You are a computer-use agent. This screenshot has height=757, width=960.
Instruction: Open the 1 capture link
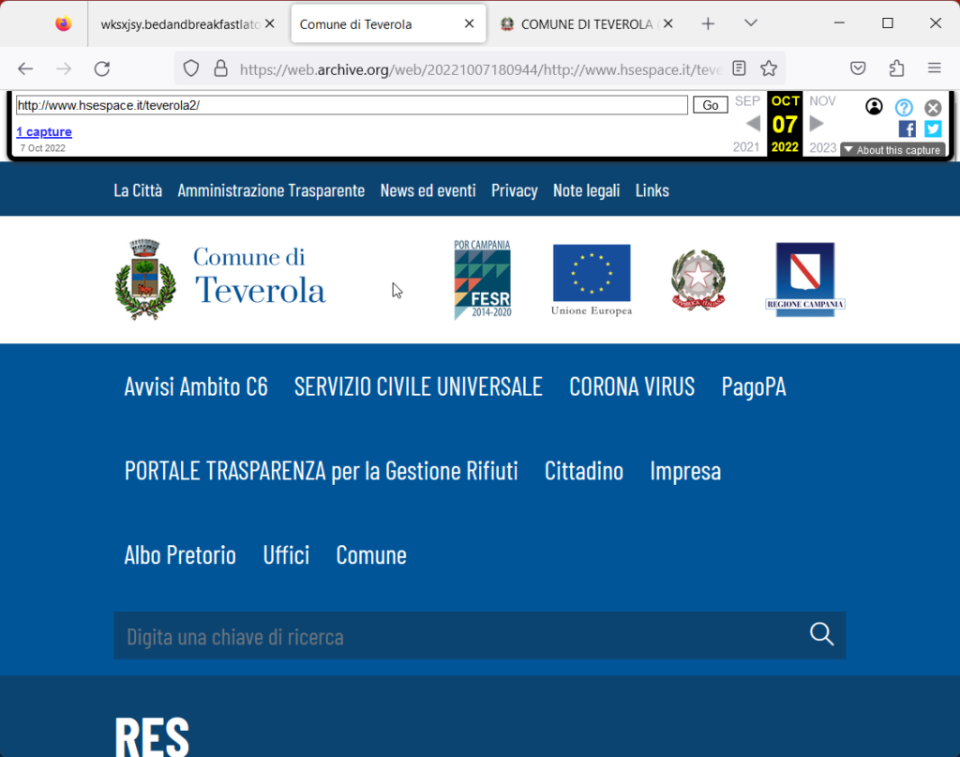(44, 132)
